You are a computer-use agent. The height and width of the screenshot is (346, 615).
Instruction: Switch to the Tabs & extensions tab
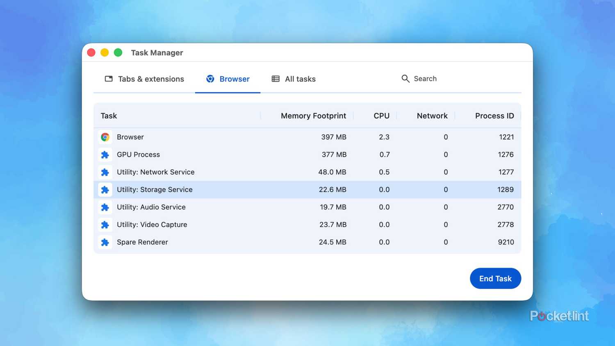151,79
